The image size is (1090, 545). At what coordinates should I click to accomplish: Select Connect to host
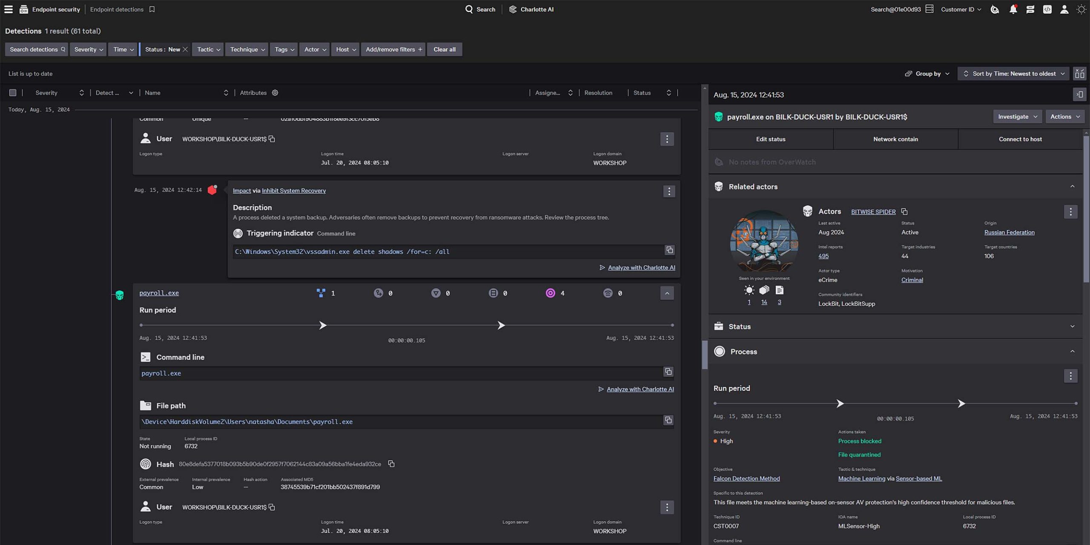(1020, 139)
